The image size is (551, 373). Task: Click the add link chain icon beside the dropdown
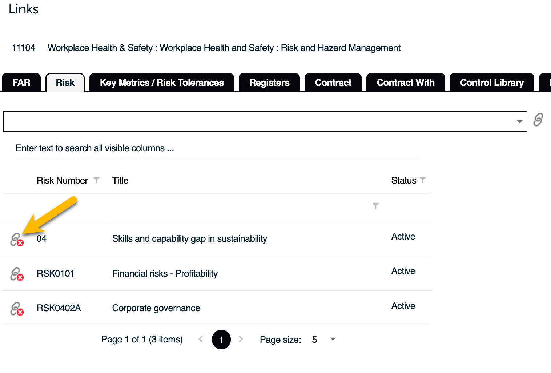coord(538,120)
